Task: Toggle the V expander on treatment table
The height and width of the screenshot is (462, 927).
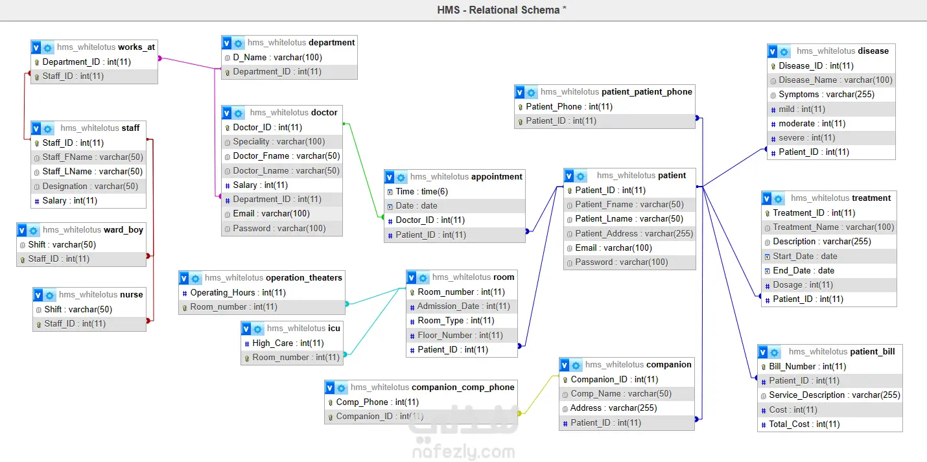Action: (x=768, y=198)
